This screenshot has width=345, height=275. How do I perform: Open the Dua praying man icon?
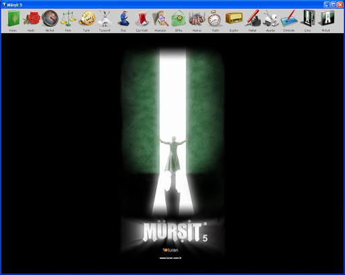124,18
